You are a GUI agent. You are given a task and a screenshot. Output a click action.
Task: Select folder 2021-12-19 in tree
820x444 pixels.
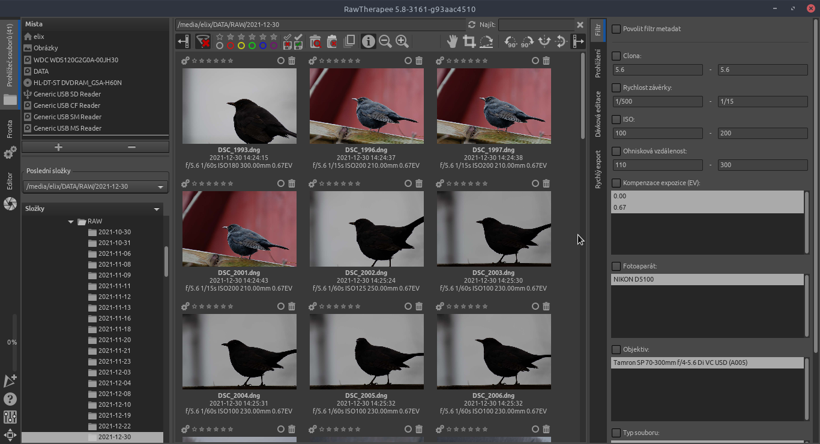tap(114, 415)
